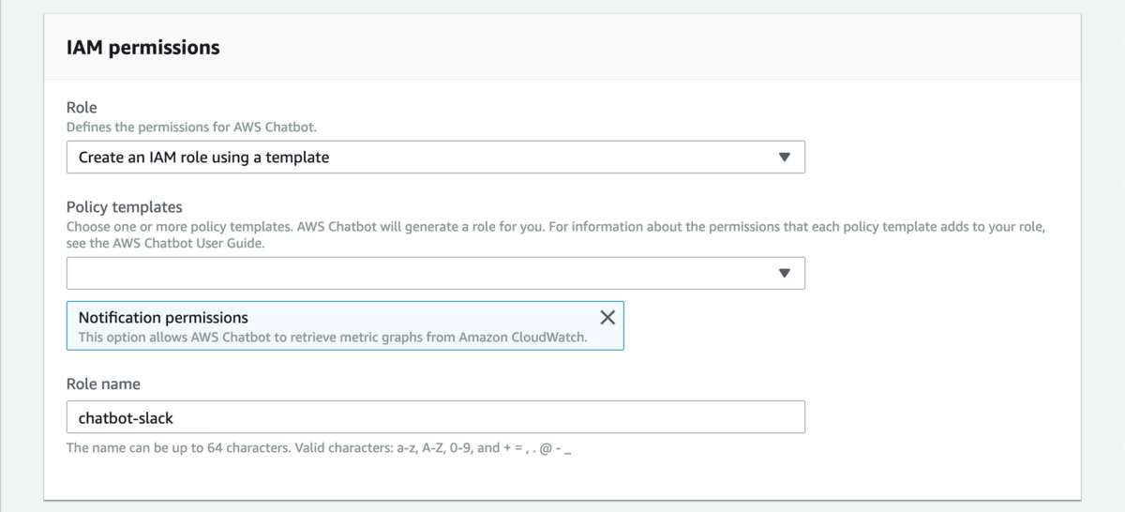Click the 'Policy templates' field label
Screen dimensions: 1125x512
(x=124, y=206)
